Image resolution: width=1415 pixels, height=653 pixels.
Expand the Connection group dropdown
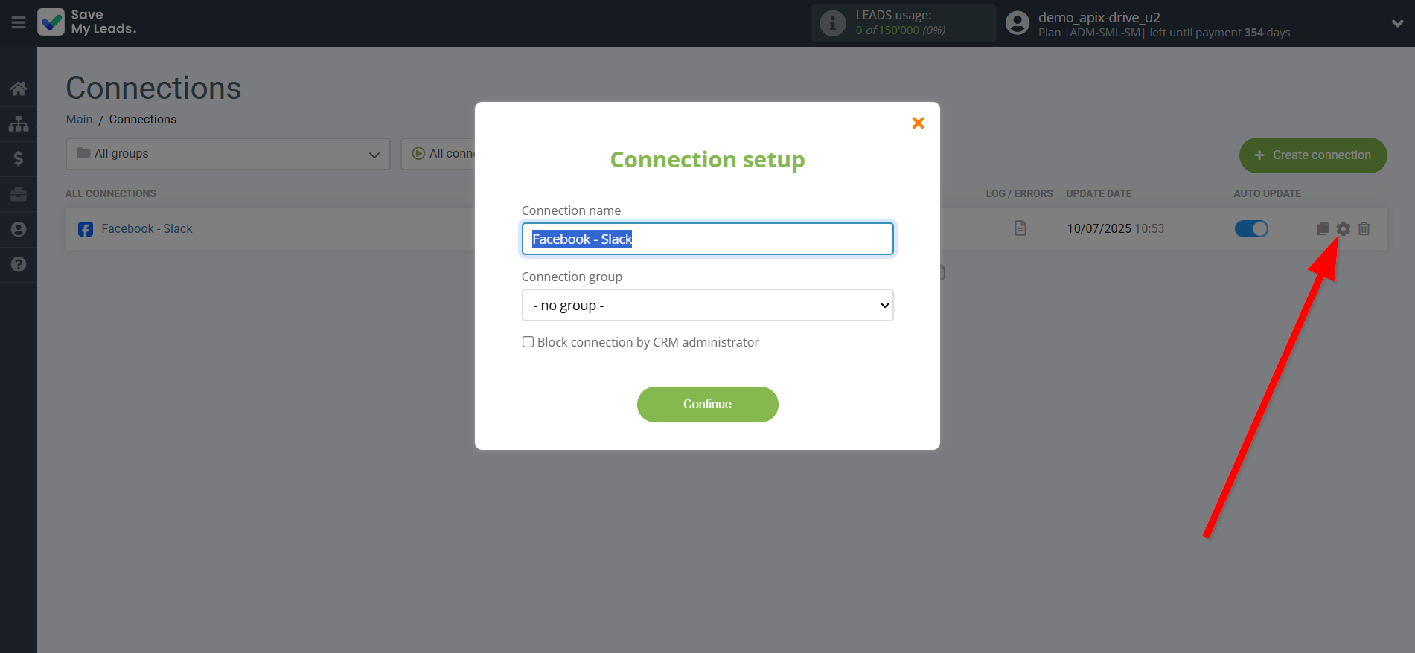(707, 305)
